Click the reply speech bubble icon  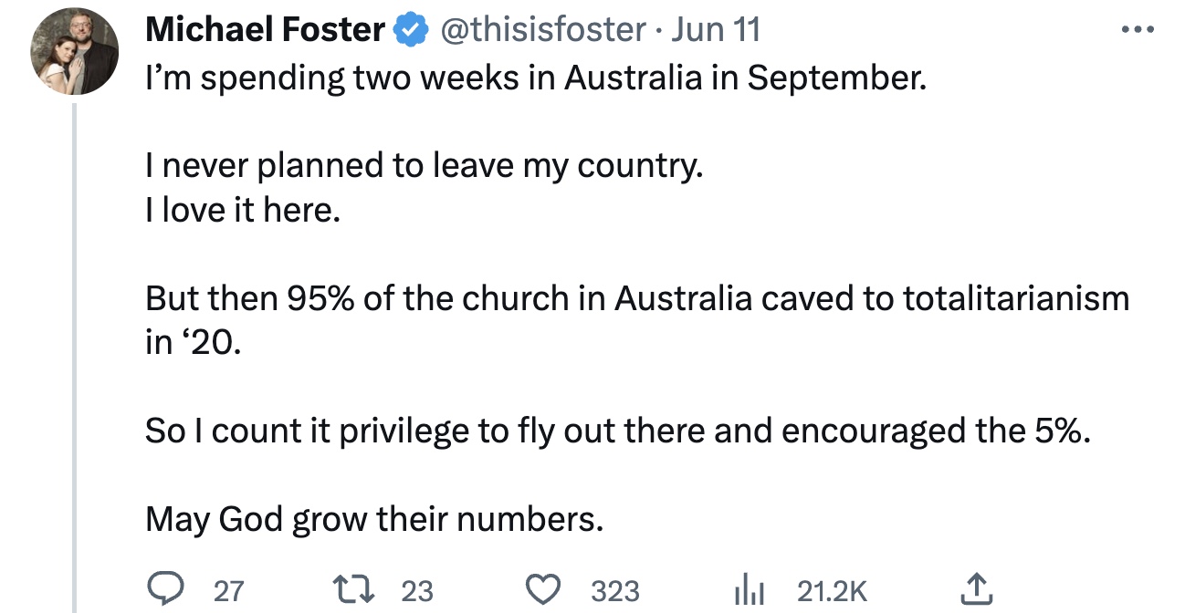pyautogui.click(x=165, y=590)
